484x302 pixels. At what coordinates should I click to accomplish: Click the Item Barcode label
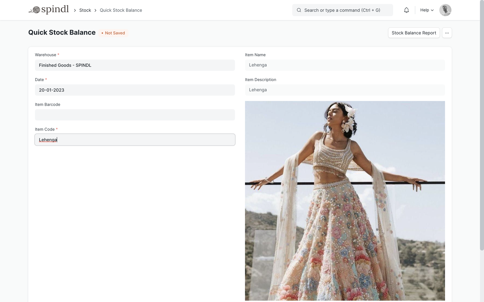point(48,105)
